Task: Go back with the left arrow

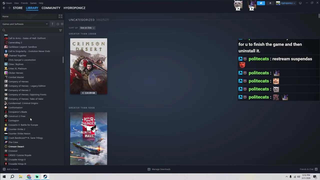Action: pos(4,8)
